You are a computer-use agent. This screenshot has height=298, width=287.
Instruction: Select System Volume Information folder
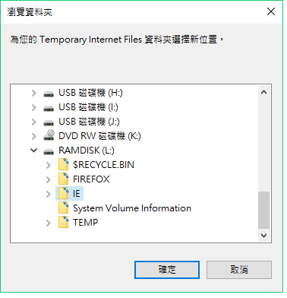[132, 208]
